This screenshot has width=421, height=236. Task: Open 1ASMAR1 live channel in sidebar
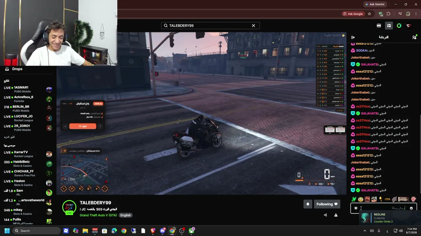(x=28, y=89)
